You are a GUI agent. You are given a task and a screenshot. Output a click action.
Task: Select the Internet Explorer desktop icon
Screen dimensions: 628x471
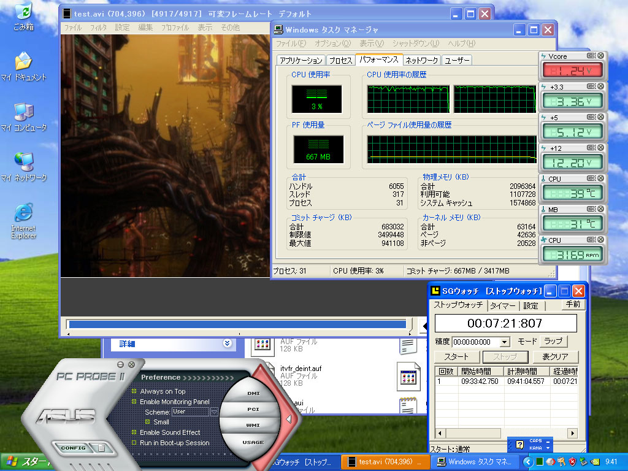(x=24, y=221)
